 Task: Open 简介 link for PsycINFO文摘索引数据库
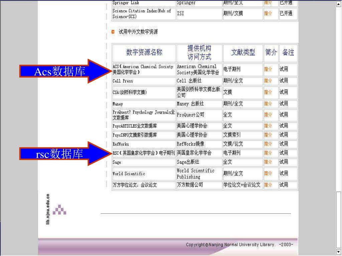coord(268,135)
